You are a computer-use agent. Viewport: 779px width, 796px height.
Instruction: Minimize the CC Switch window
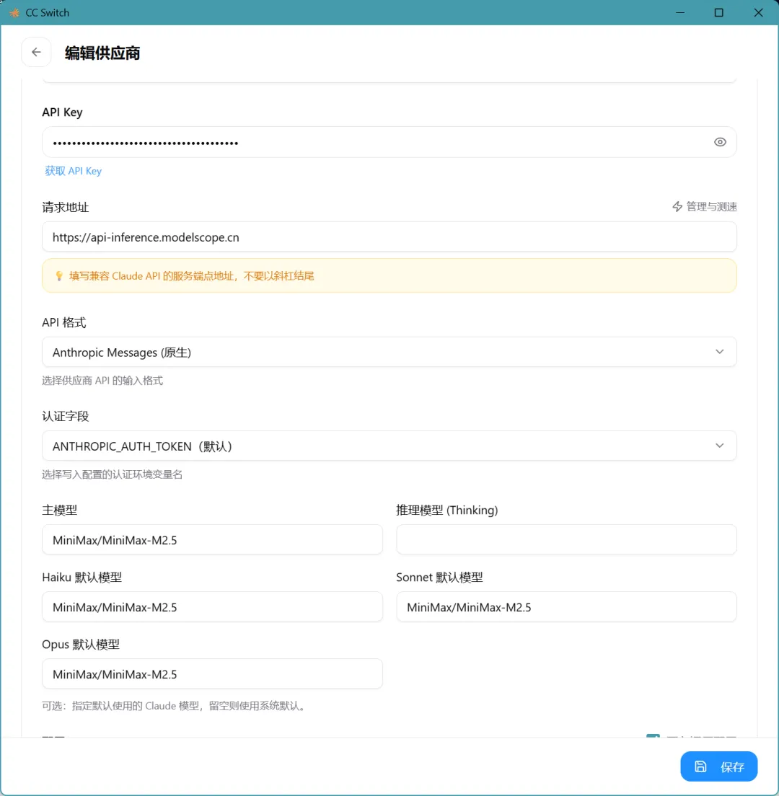coord(680,13)
